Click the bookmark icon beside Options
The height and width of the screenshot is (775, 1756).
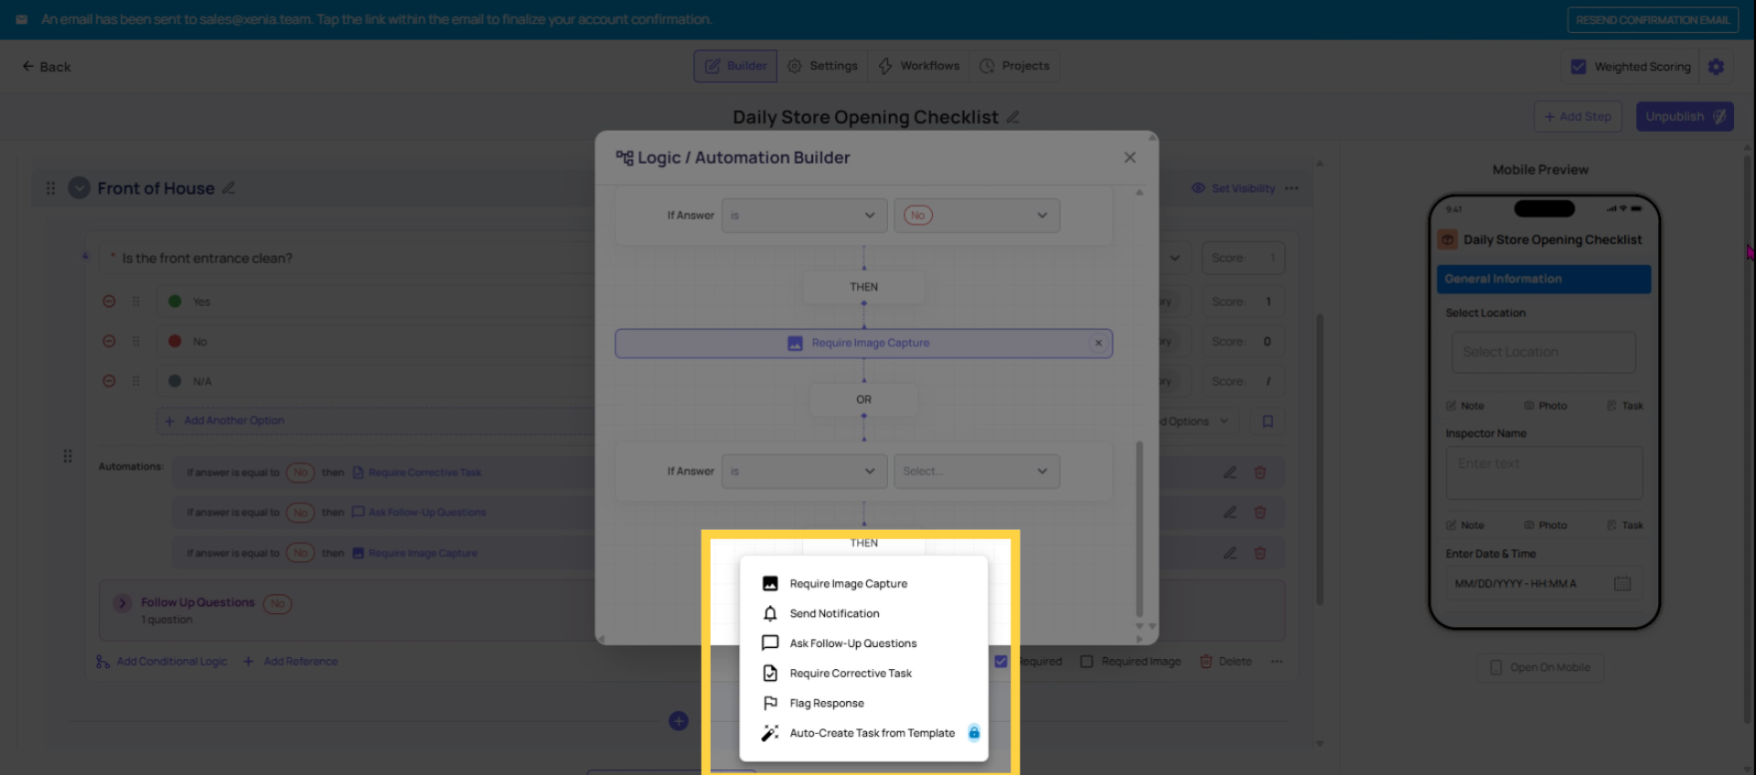tap(1268, 421)
